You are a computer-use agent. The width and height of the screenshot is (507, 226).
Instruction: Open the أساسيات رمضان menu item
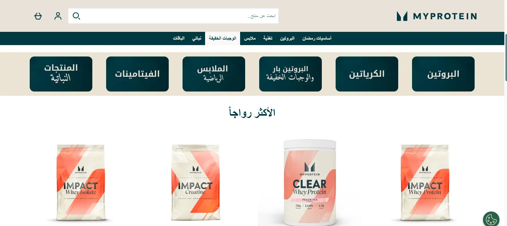pos(317,38)
